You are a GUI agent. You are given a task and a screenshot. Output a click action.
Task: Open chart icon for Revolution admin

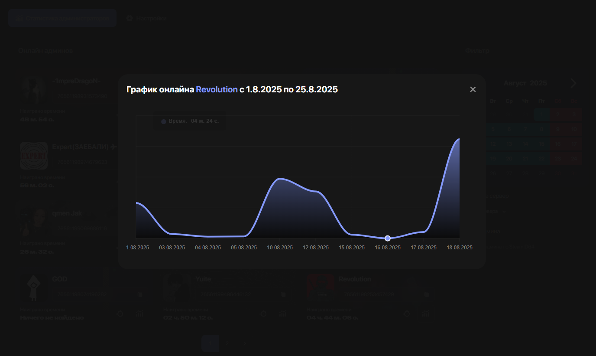pos(426,314)
